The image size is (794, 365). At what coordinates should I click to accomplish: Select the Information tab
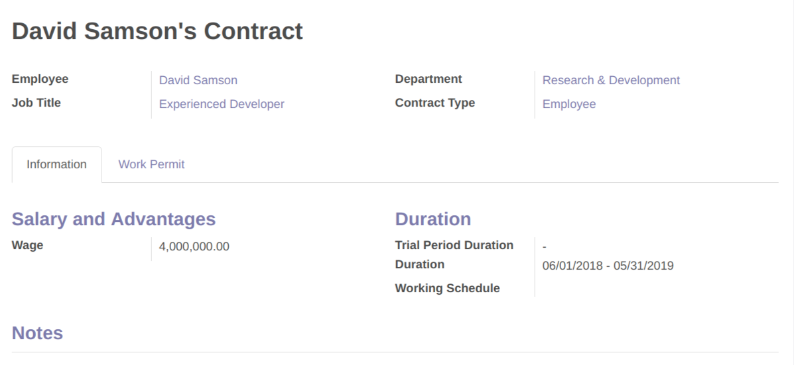tap(56, 164)
